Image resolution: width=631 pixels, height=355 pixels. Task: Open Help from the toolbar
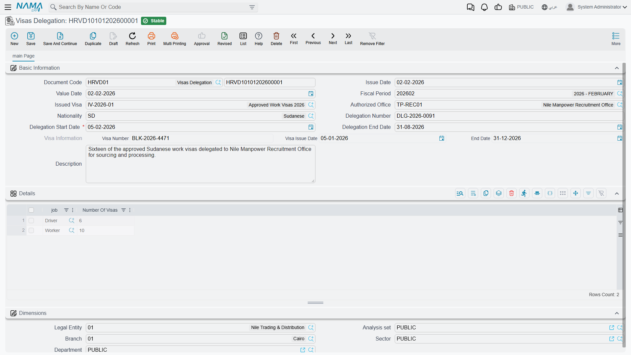pos(259,39)
